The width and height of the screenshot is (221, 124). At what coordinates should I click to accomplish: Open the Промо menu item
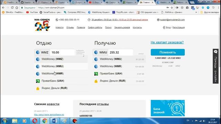[108, 28]
